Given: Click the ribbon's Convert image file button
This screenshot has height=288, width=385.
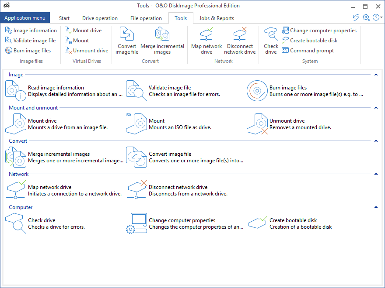Looking at the screenshot, I should [x=127, y=41].
